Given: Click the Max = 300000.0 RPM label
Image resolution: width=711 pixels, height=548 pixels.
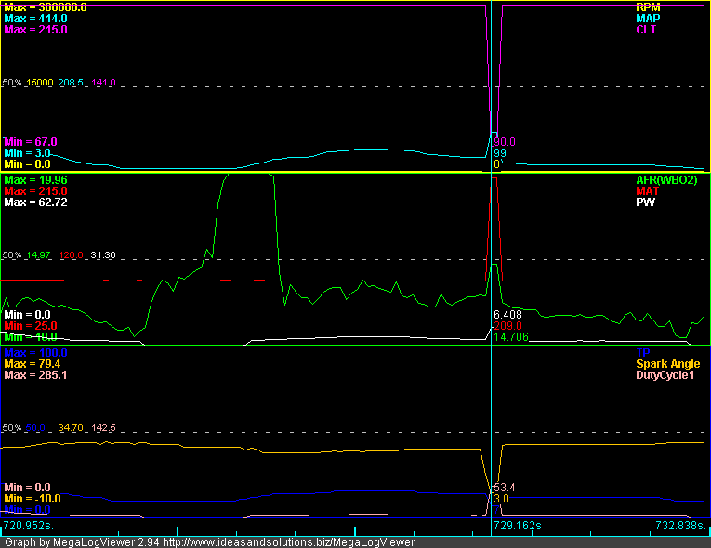Looking at the screenshot, I should (x=46, y=7).
